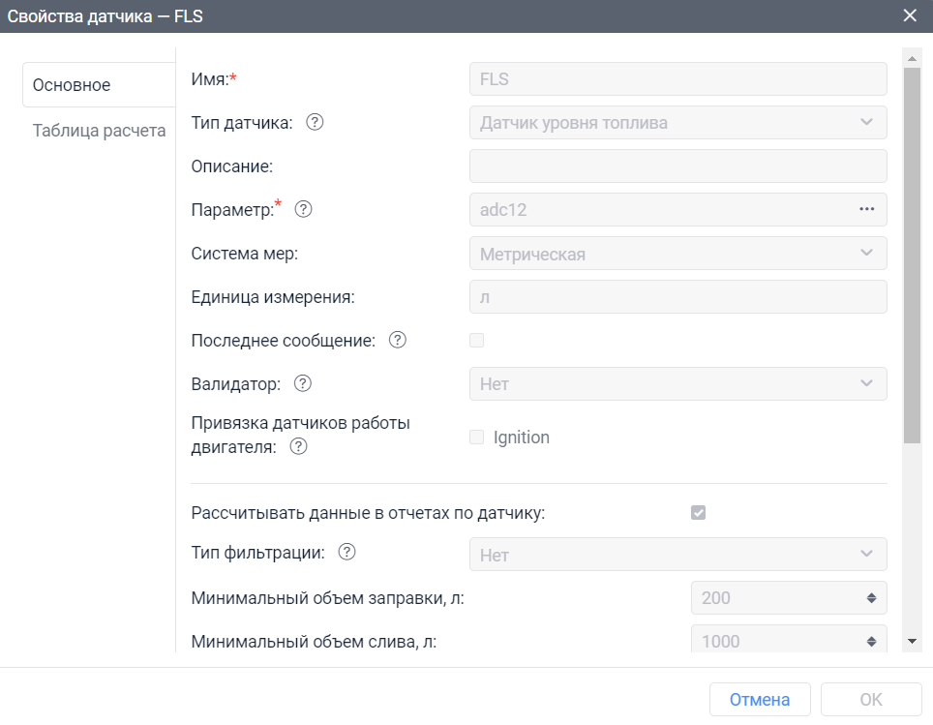Enable the Последнее сообщение checkbox
Viewport: 933px width, 725px height.
click(476, 340)
